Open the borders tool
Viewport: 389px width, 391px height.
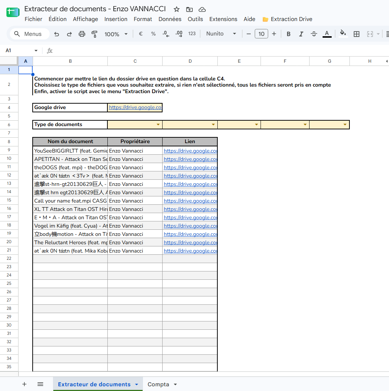pyautogui.click(x=357, y=34)
